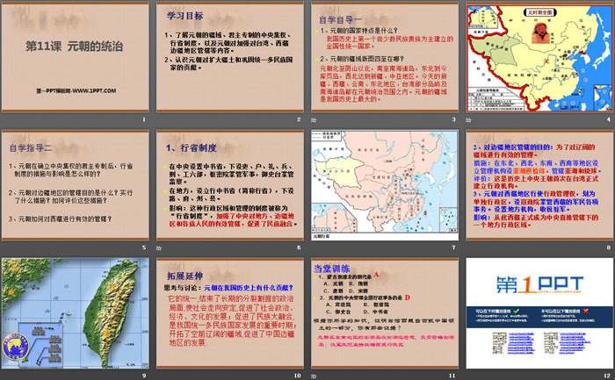This screenshot has height=380, width=615.
Task: Select slide 8 about 对边疆地区管辖的目的
Action: tap(539, 185)
